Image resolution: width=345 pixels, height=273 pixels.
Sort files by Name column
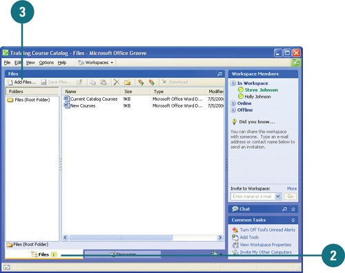tap(92, 92)
